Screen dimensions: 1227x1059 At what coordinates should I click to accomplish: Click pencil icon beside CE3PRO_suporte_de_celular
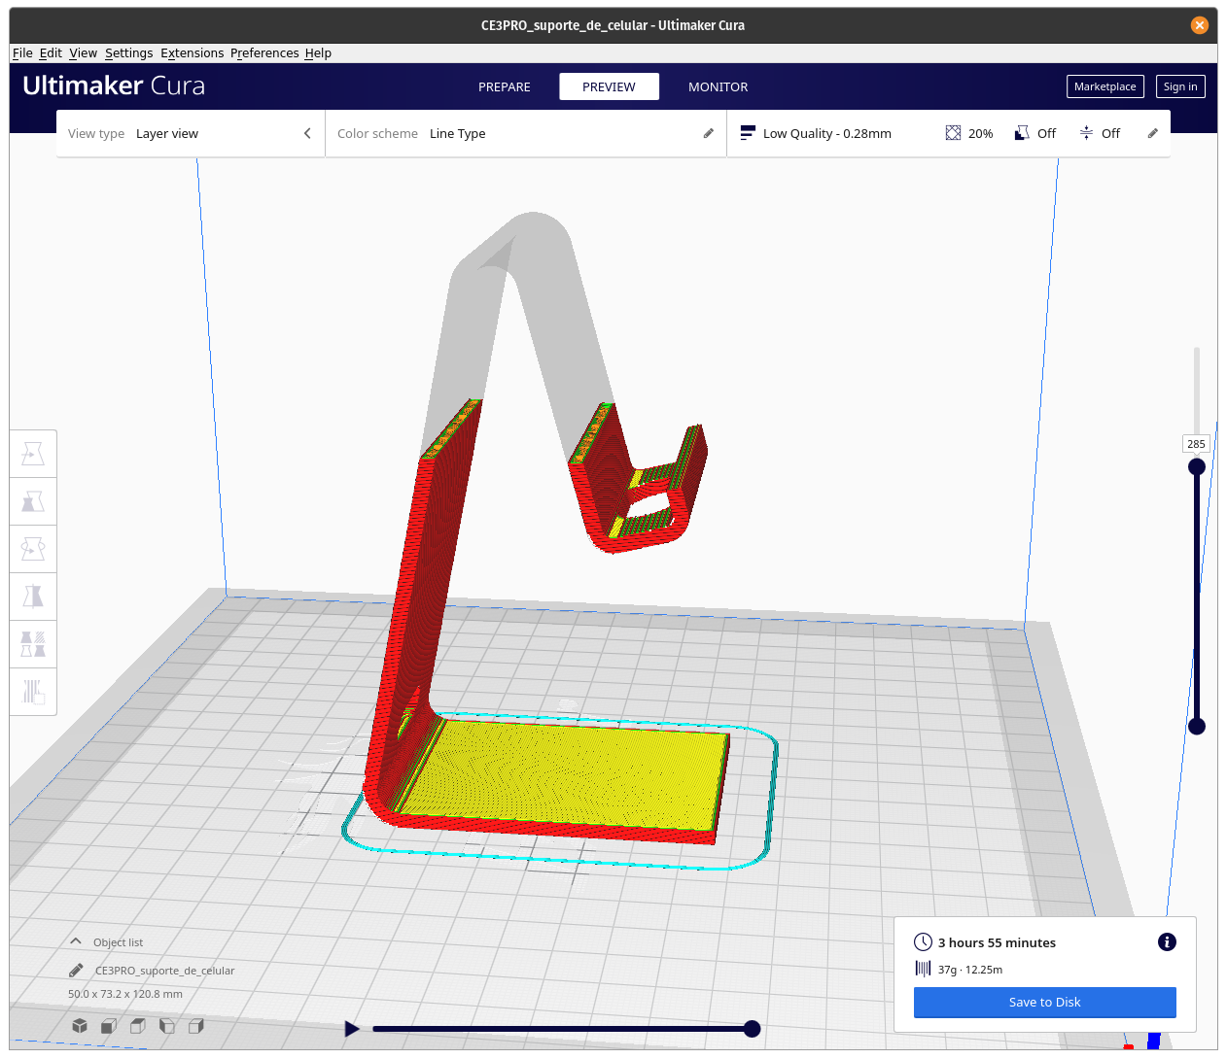76,971
